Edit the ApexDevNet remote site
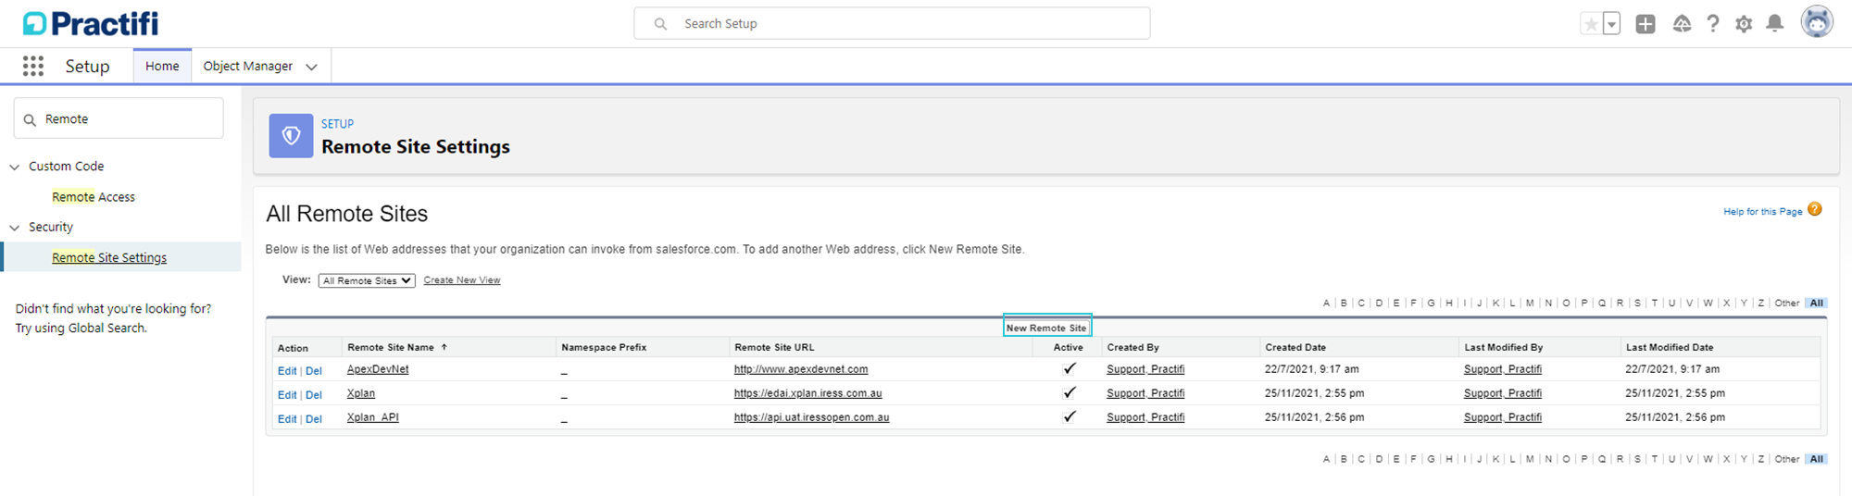The image size is (1852, 496). pyautogui.click(x=287, y=371)
